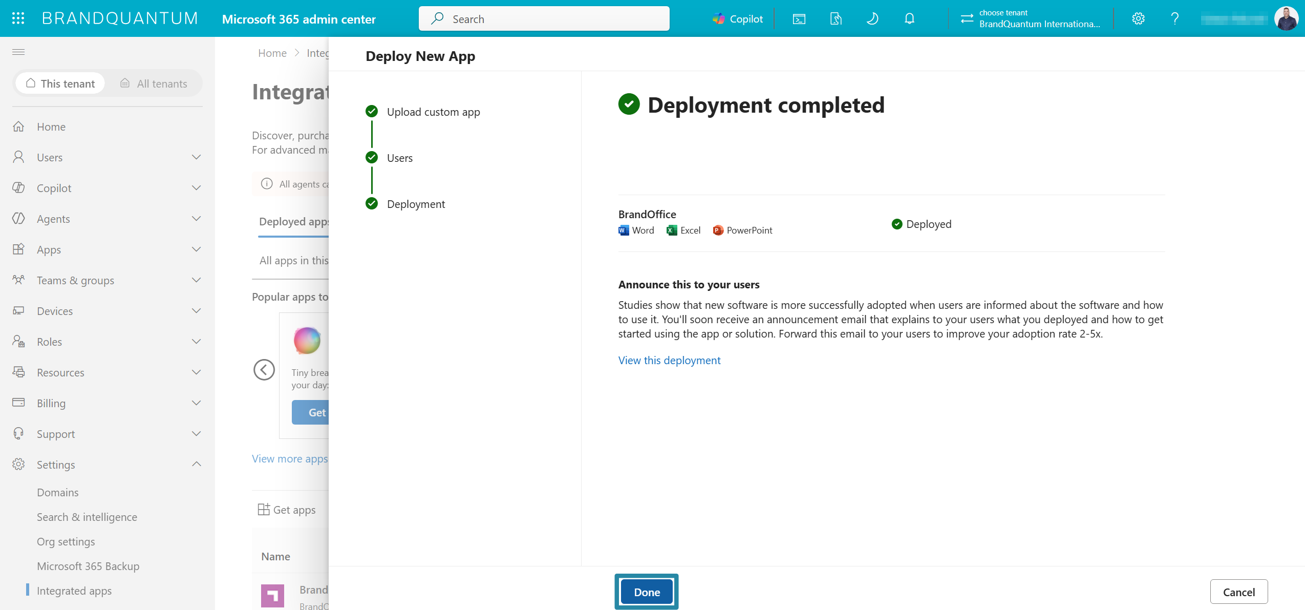Image resolution: width=1305 pixels, height=610 pixels.
Task: Open the settings gear in header
Action: tap(1138, 19)
